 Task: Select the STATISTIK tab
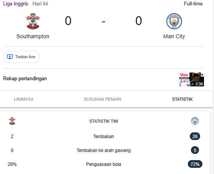tap(182, 99)
